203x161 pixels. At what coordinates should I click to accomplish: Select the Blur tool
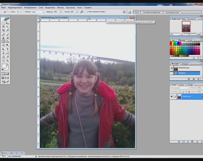3,45
